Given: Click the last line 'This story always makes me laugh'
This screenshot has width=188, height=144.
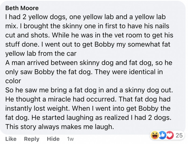Looking at the screenshot, I should point(60,127).
